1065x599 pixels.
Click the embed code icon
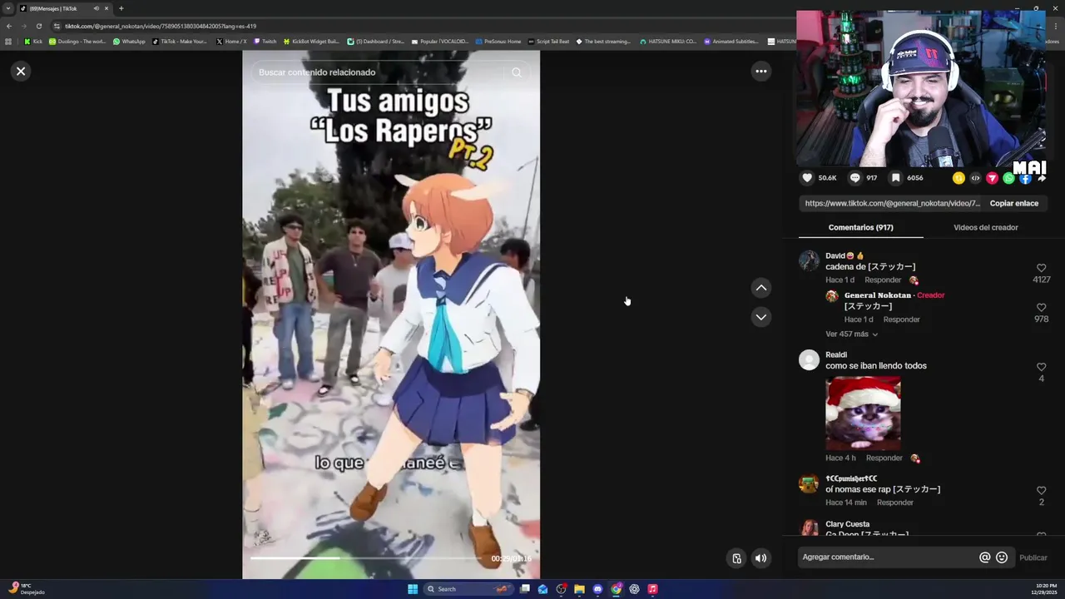(x=975, y=178)
